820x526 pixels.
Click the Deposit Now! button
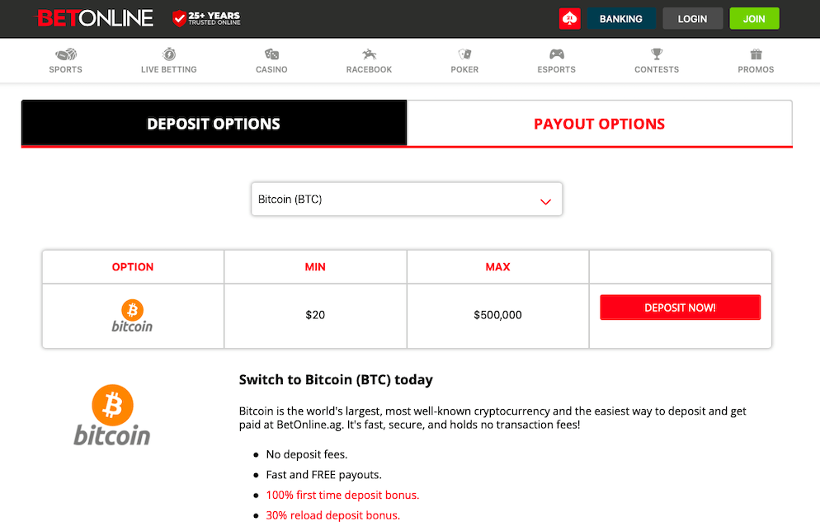680,308
